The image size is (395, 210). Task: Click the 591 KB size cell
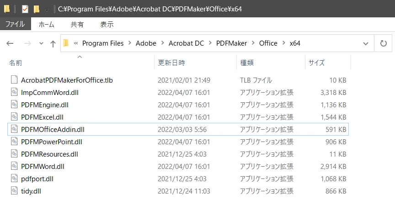click(336, 130)
